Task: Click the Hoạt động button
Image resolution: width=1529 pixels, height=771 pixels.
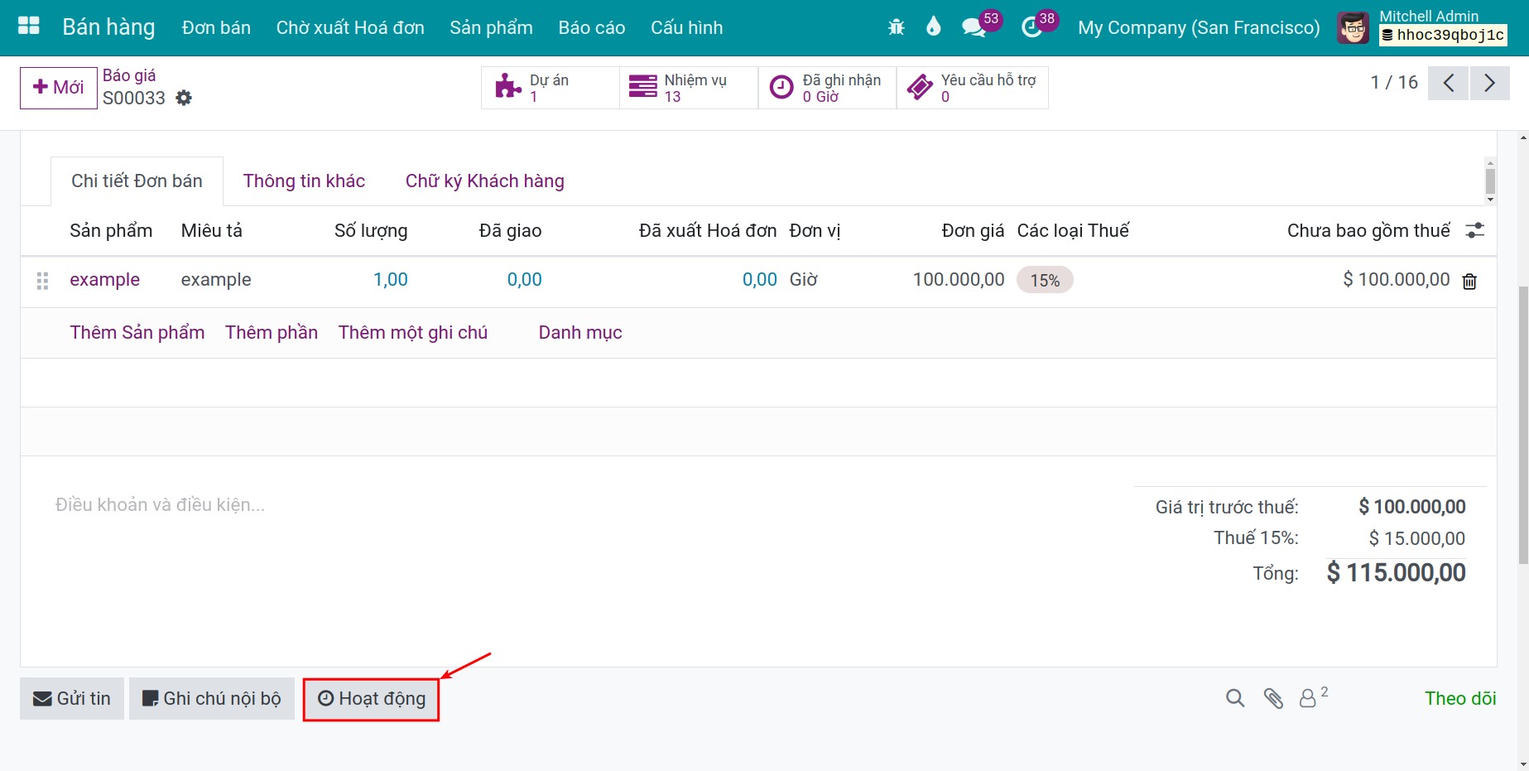Action: coord(371,699)
